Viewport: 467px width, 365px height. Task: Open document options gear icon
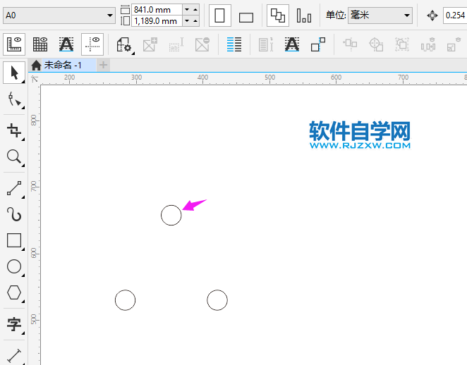[124, 45]
